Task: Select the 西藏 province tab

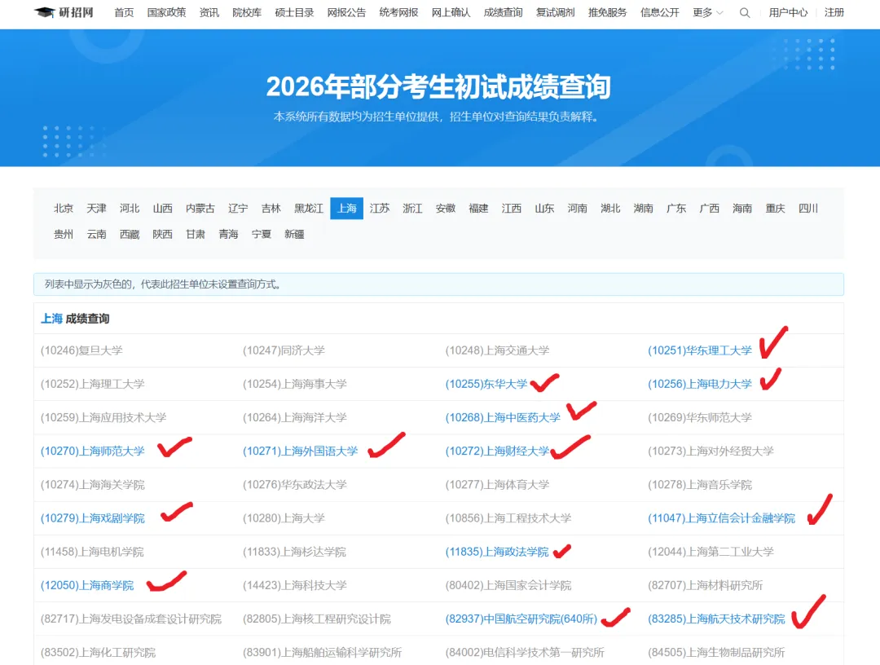Action: [x=130, y=234]
